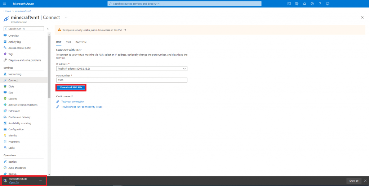Click the Locks padlock icon
369x186 pixels.
[5, 148]
